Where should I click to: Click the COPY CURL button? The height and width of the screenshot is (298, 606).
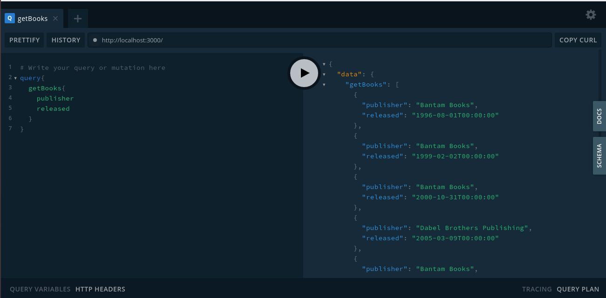click(578, 40)
